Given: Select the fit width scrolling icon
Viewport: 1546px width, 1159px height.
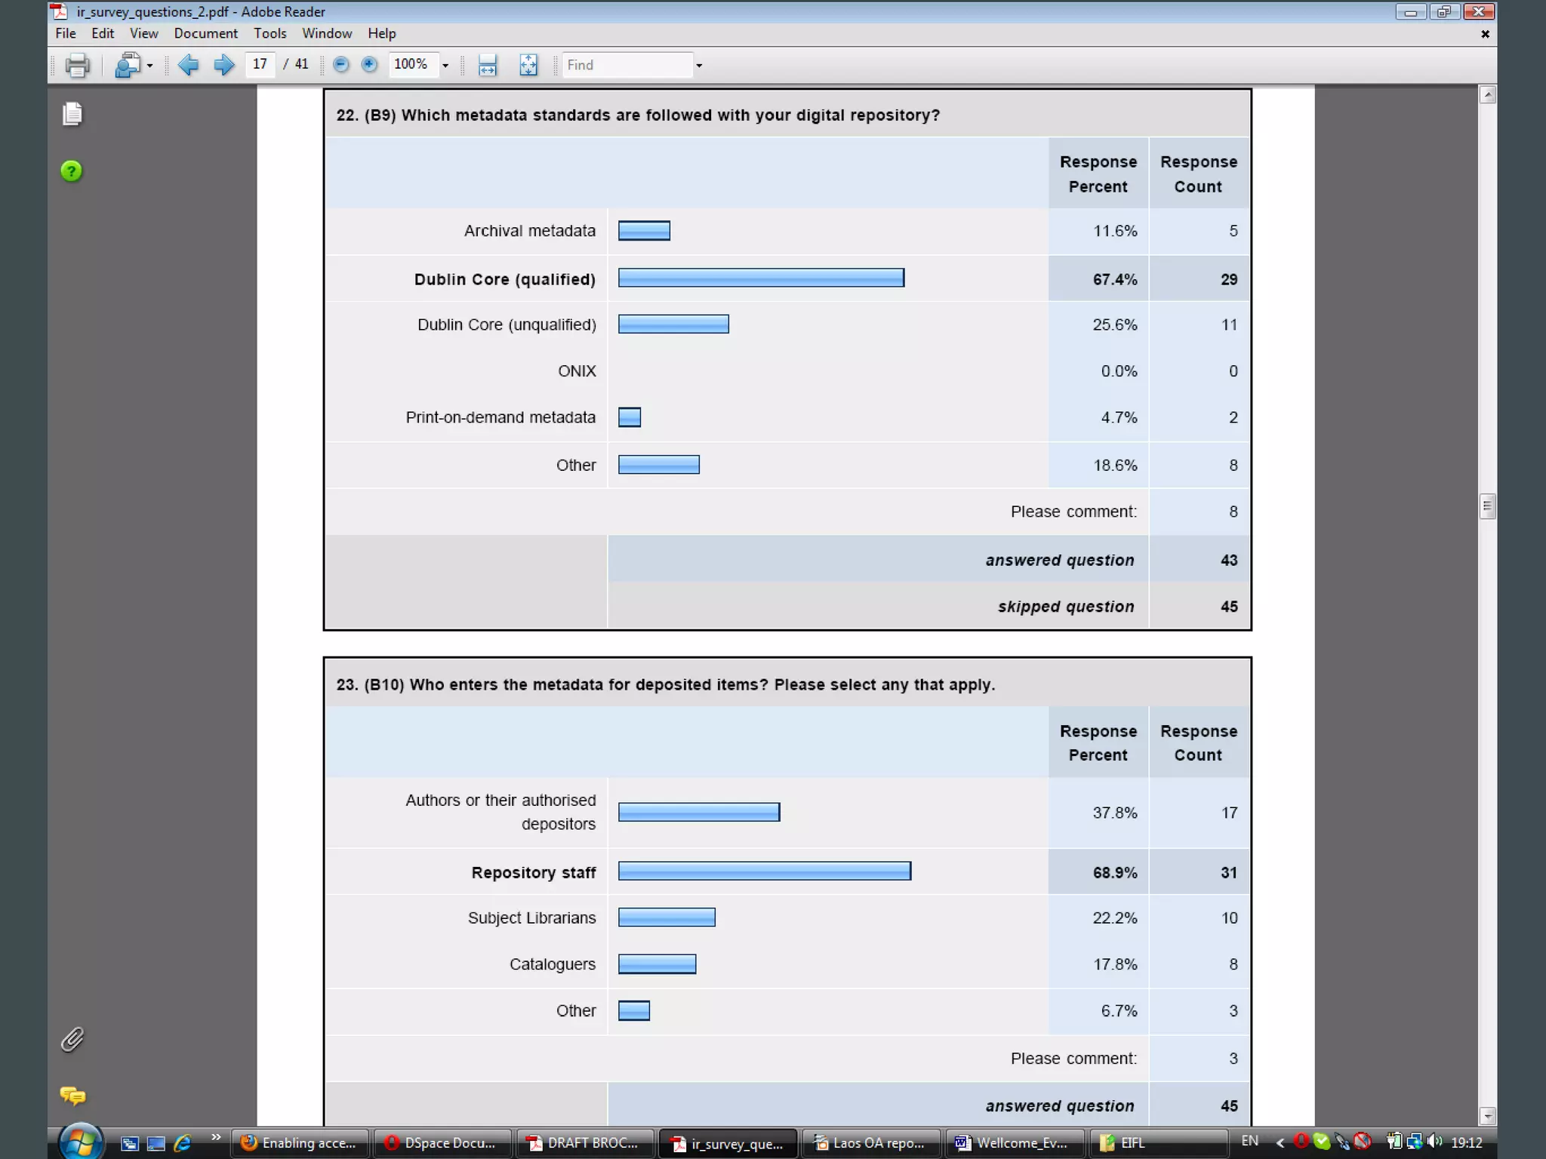Looking at the screenshot, I should tap(488, 65).
